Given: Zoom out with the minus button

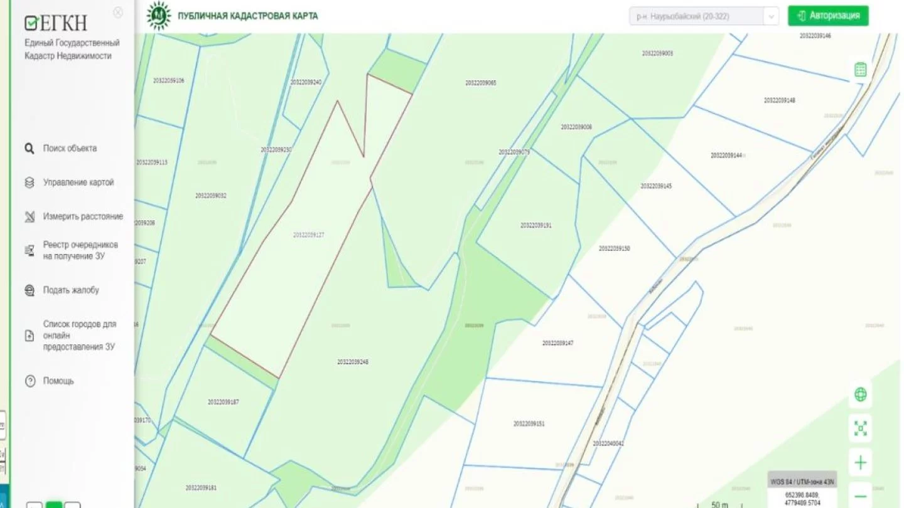Looking at the screenshot, I should point(860,494).
